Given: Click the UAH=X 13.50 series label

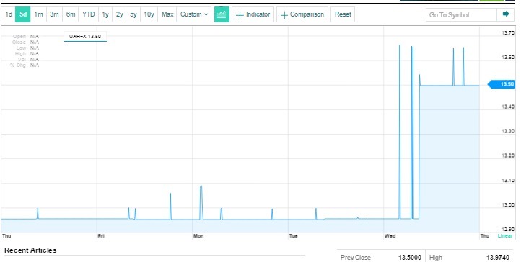Looking at the screenshot, I should click(x=85, y=37).
